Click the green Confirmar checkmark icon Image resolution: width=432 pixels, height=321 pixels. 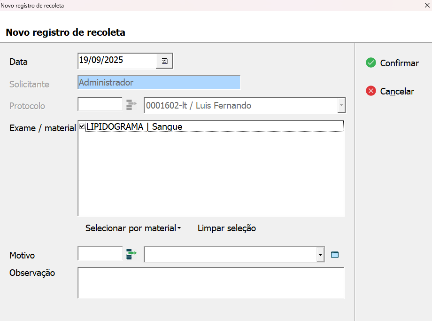click(x=370, y=63)
